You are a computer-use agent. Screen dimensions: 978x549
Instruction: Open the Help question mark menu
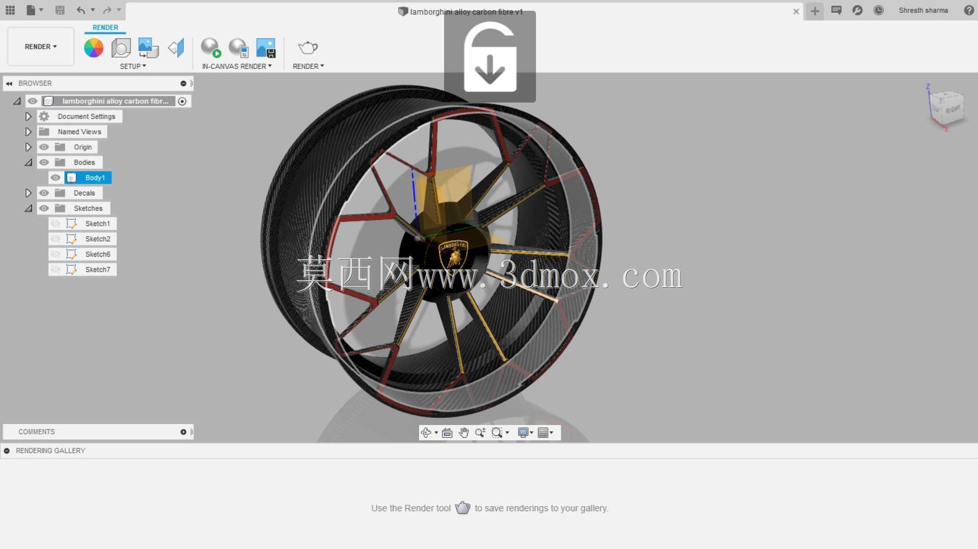click(x=969, y=10)
